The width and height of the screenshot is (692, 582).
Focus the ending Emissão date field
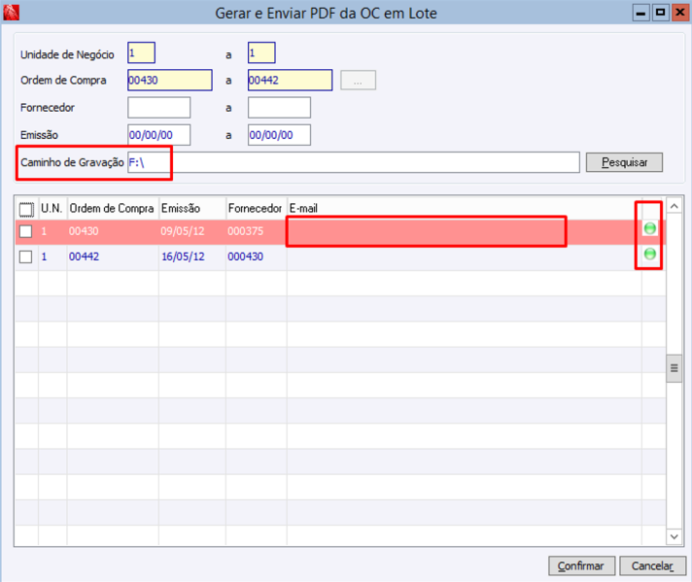(279, 135)
